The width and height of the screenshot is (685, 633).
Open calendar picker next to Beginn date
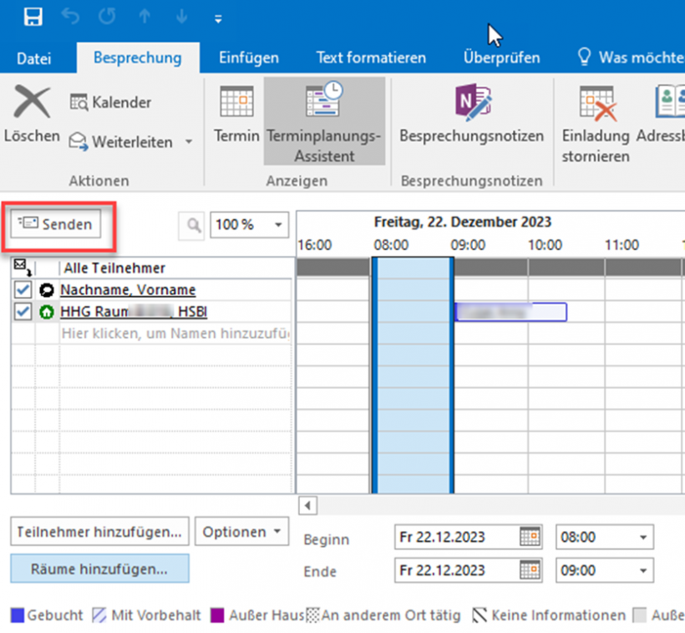pyautogui.click(x=530, y=537)
